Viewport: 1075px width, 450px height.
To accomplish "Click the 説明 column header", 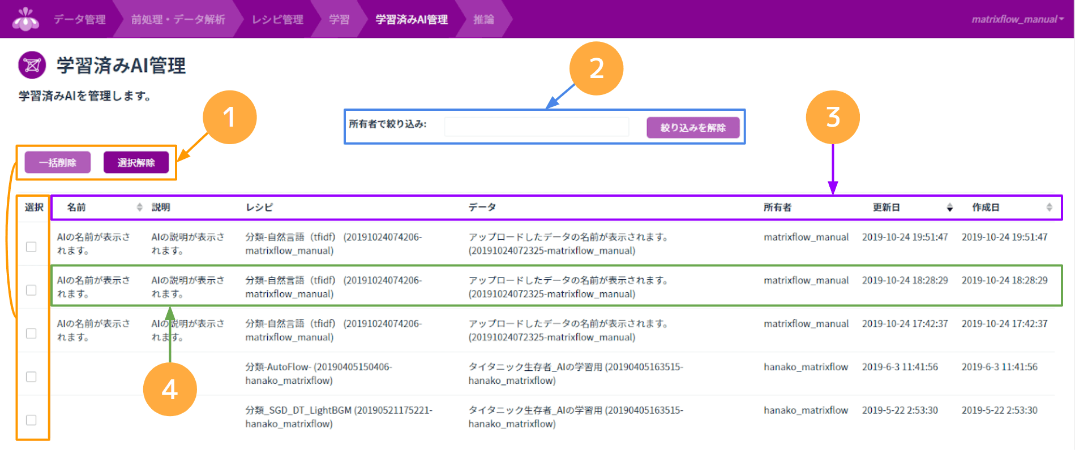I will (161, 207).
